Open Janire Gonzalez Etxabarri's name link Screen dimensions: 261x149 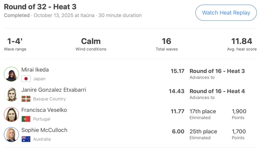[x=54, y=90]
